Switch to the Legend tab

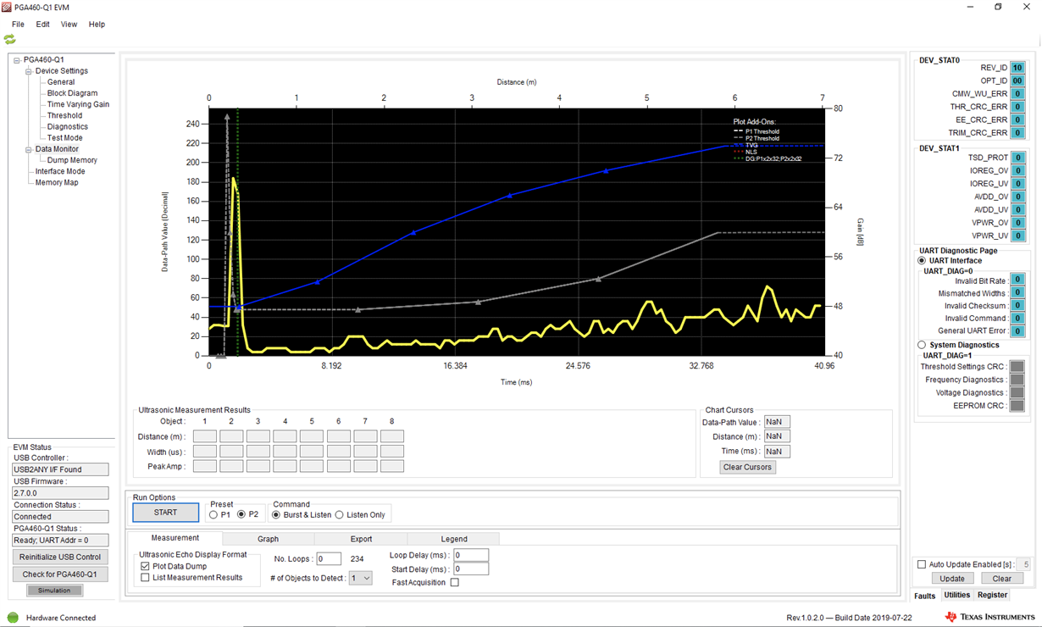click(x=454, y=539)
